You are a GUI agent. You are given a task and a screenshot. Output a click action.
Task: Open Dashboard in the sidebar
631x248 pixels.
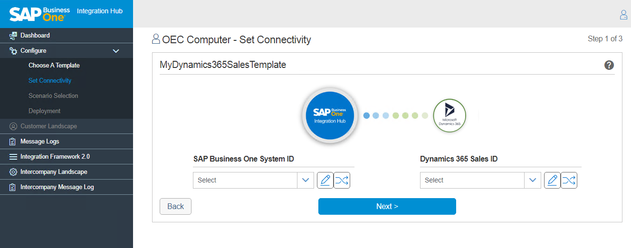point(35,35)
